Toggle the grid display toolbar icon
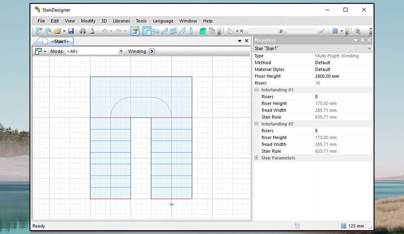 (335, 31)
